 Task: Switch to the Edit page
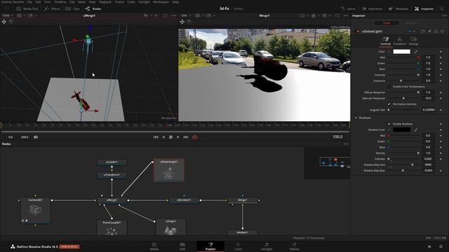pyautogui.click(x=182, y=246)
